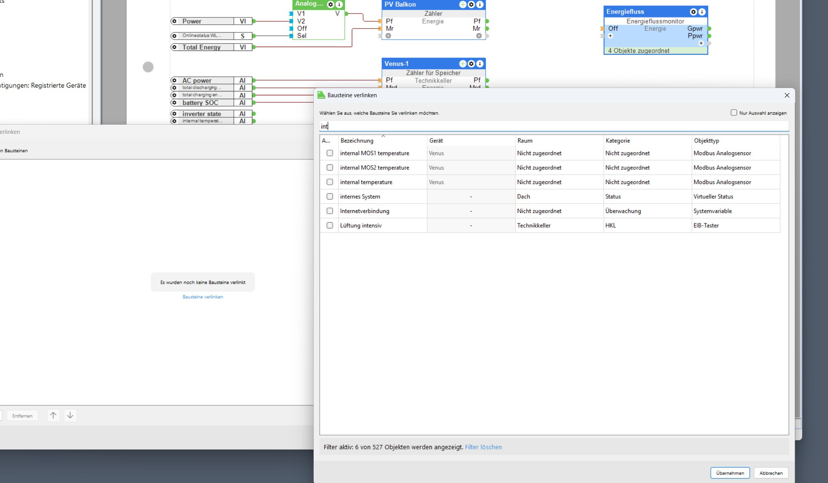This screenshot has height=483, width=828.
Task: Click Filter löschen link
Action: (483, 447)
